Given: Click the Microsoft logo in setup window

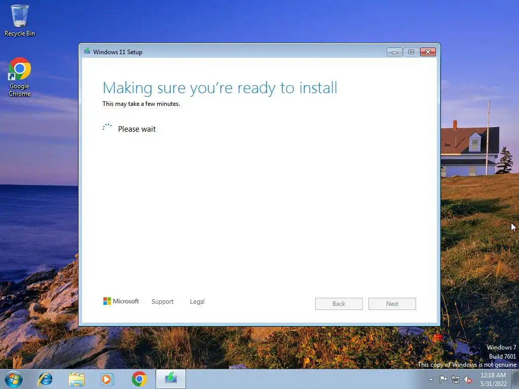Looking at the screenshot, I should click(121, 301).
